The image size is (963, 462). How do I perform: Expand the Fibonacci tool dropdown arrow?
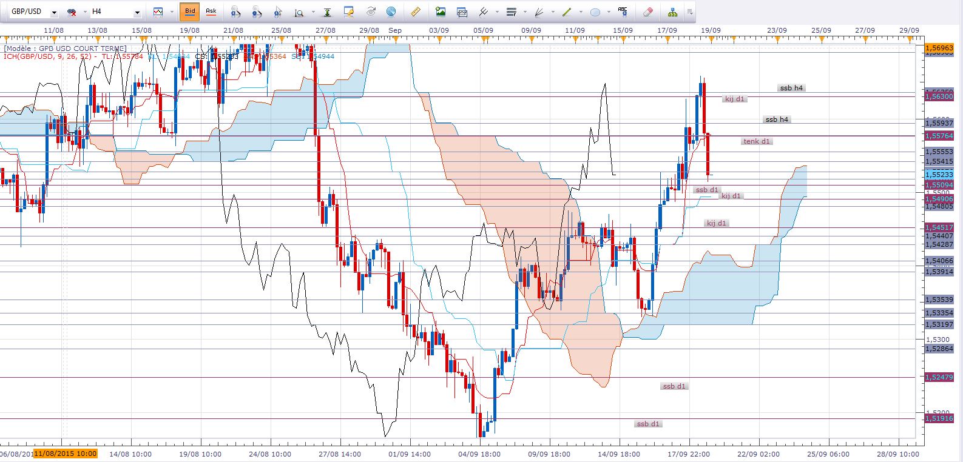point(524,12)
